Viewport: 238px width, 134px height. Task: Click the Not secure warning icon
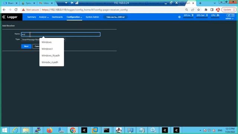tap(23, 10)
